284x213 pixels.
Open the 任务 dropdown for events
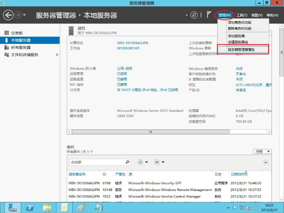[262, 151]
